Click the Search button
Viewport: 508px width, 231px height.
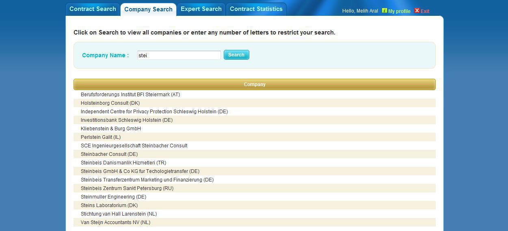click(236, 55)
